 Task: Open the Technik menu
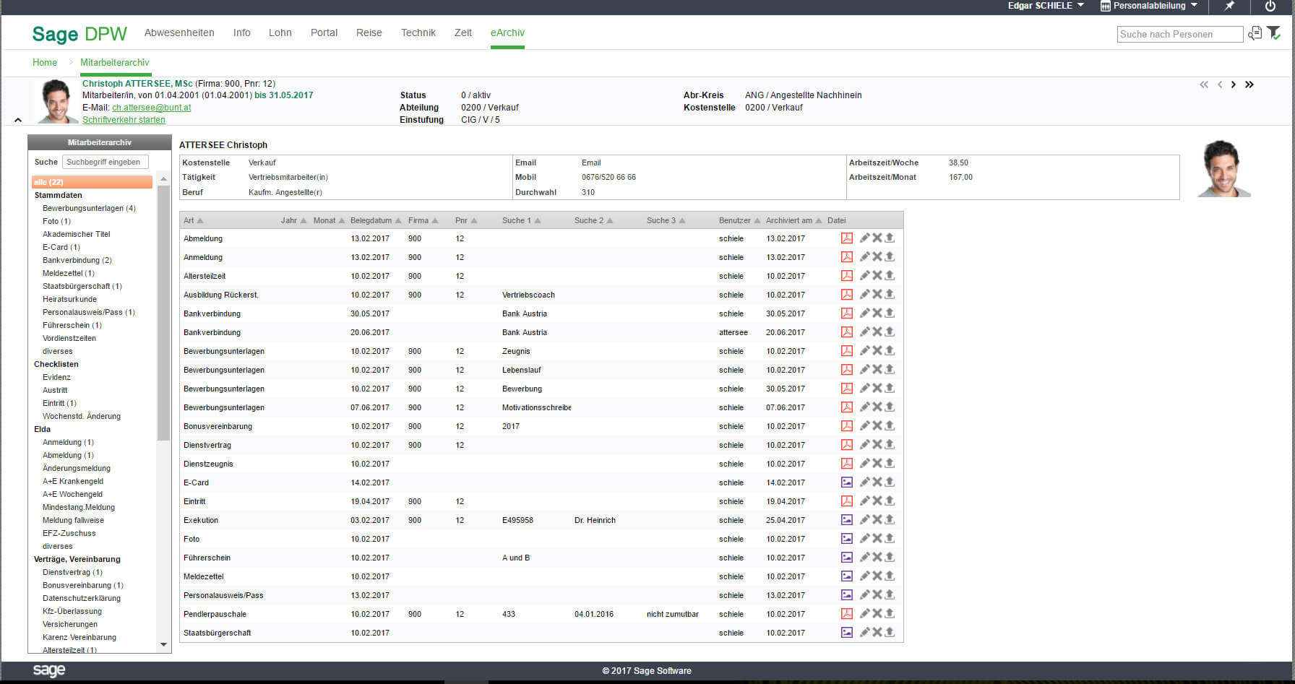click(x=418, y=33)
